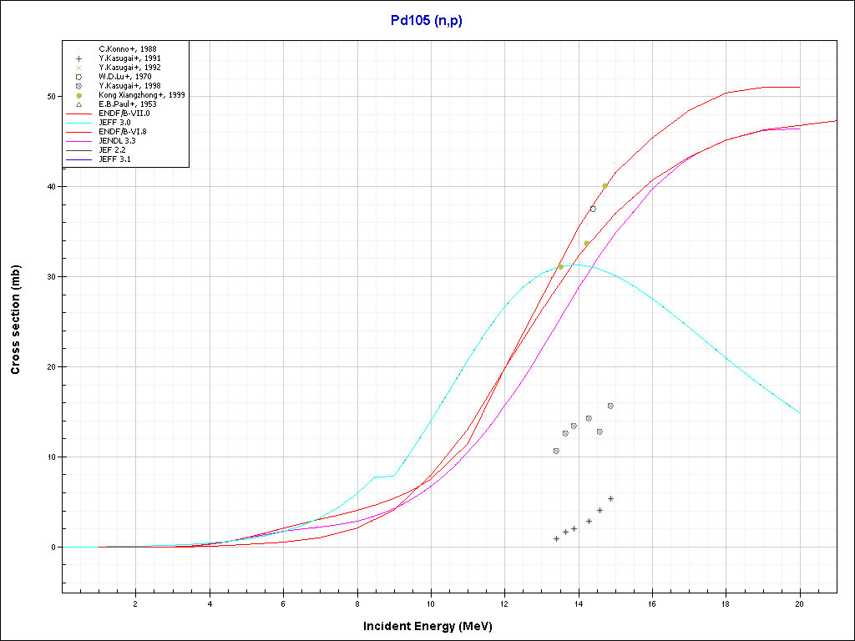Click the filled dot marker for Kong Xiangzhong+, 1999
The width and height of the screenshot is (855, 641).
pyautogui.click(x=78, y=95)
